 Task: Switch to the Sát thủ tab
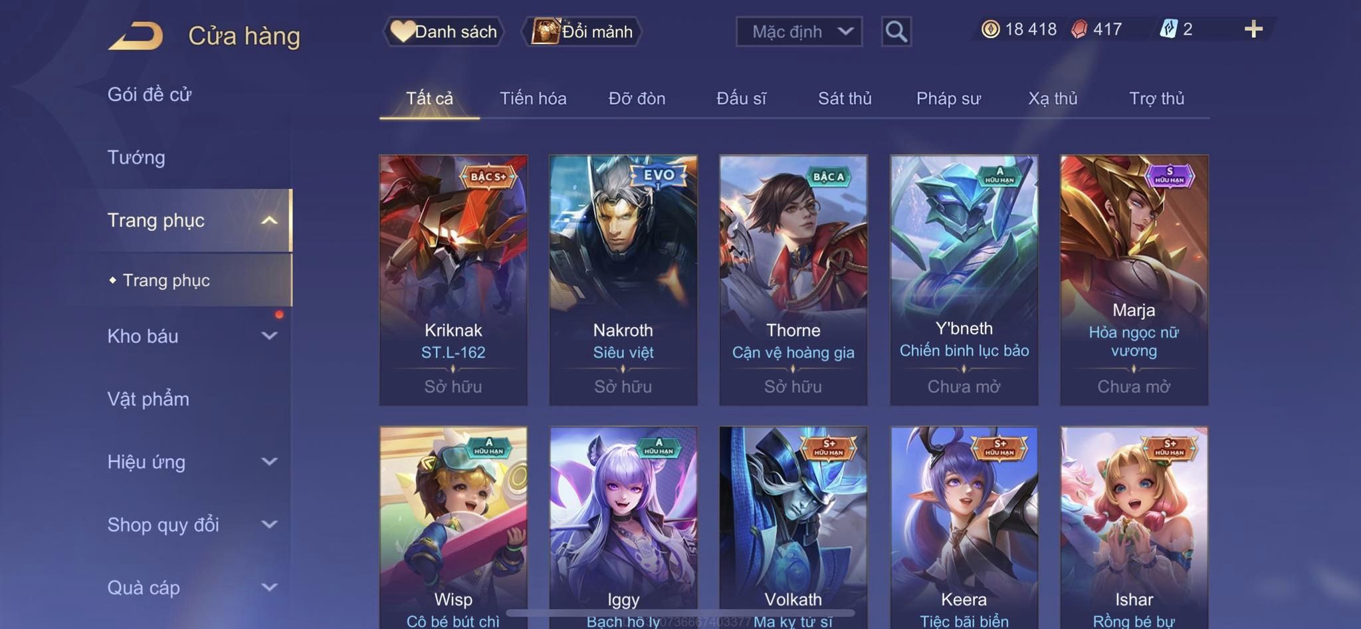tap(845, 98)
